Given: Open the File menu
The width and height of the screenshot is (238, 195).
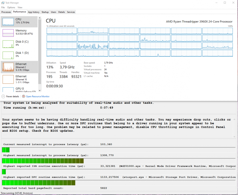Looking at the screenshot, I should (3, 7).
